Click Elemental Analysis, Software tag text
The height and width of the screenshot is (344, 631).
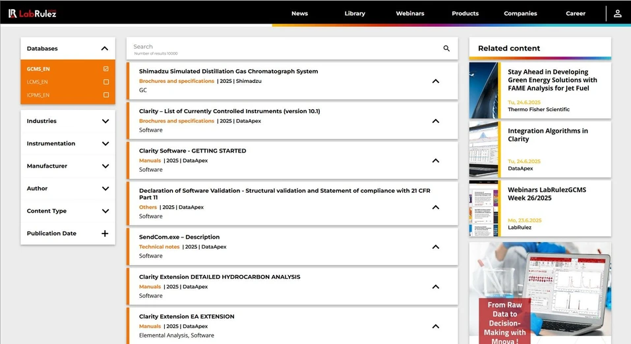176,335
